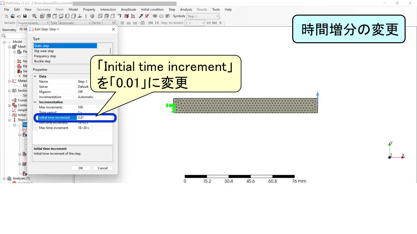Click the Open file toolbar icon
Screen dimensions: 417x234
(x=12, y=16)
